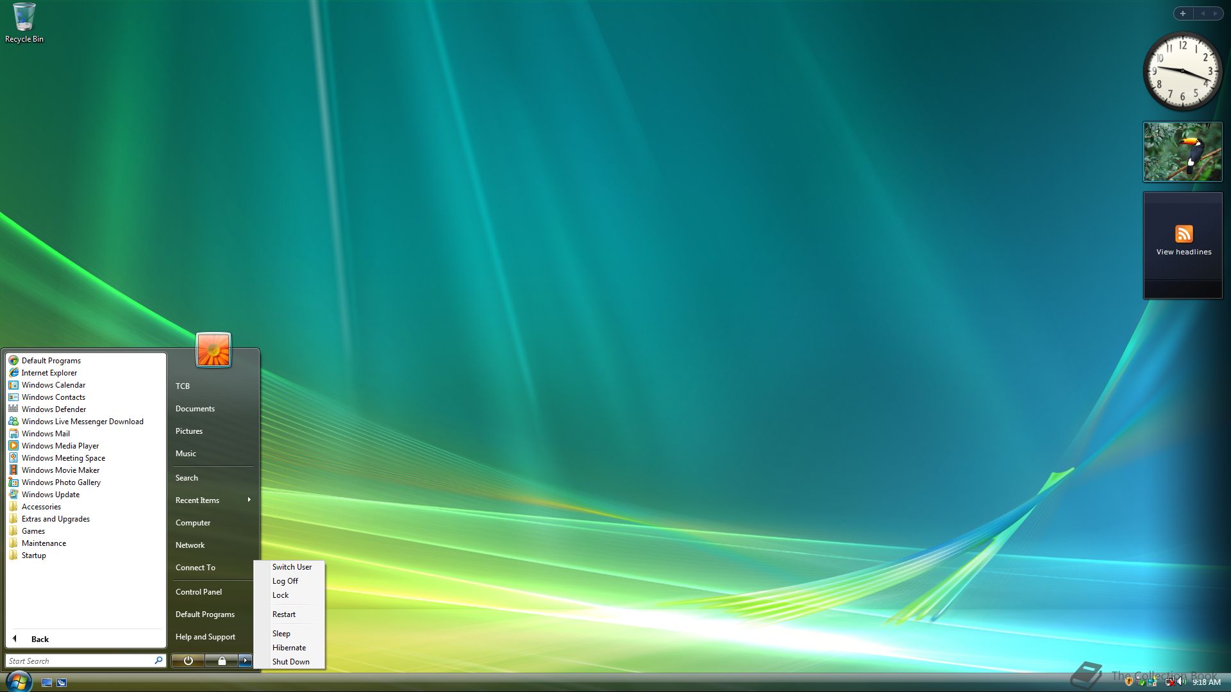This screenshot has height=692, width=1231.
Task: Select Log Off from power menu
Action: pyautogui.click(x=285, y=581)
